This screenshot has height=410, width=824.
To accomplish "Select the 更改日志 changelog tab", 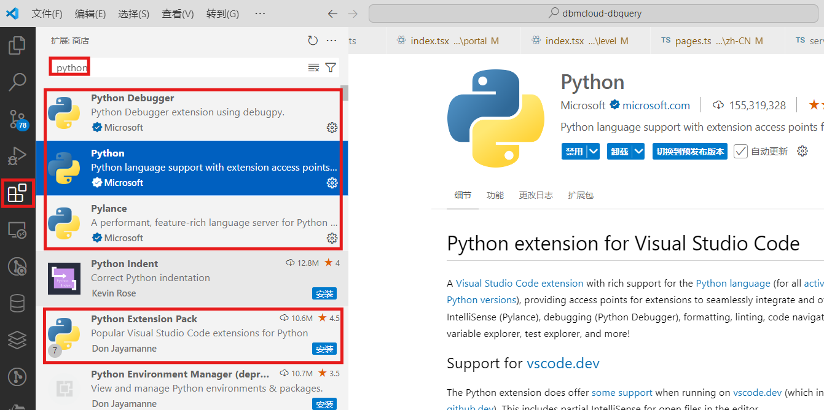I will click(x=536, y=195).
